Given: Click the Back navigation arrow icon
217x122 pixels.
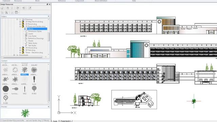Looking at the screenshot, I should point(18,8).
